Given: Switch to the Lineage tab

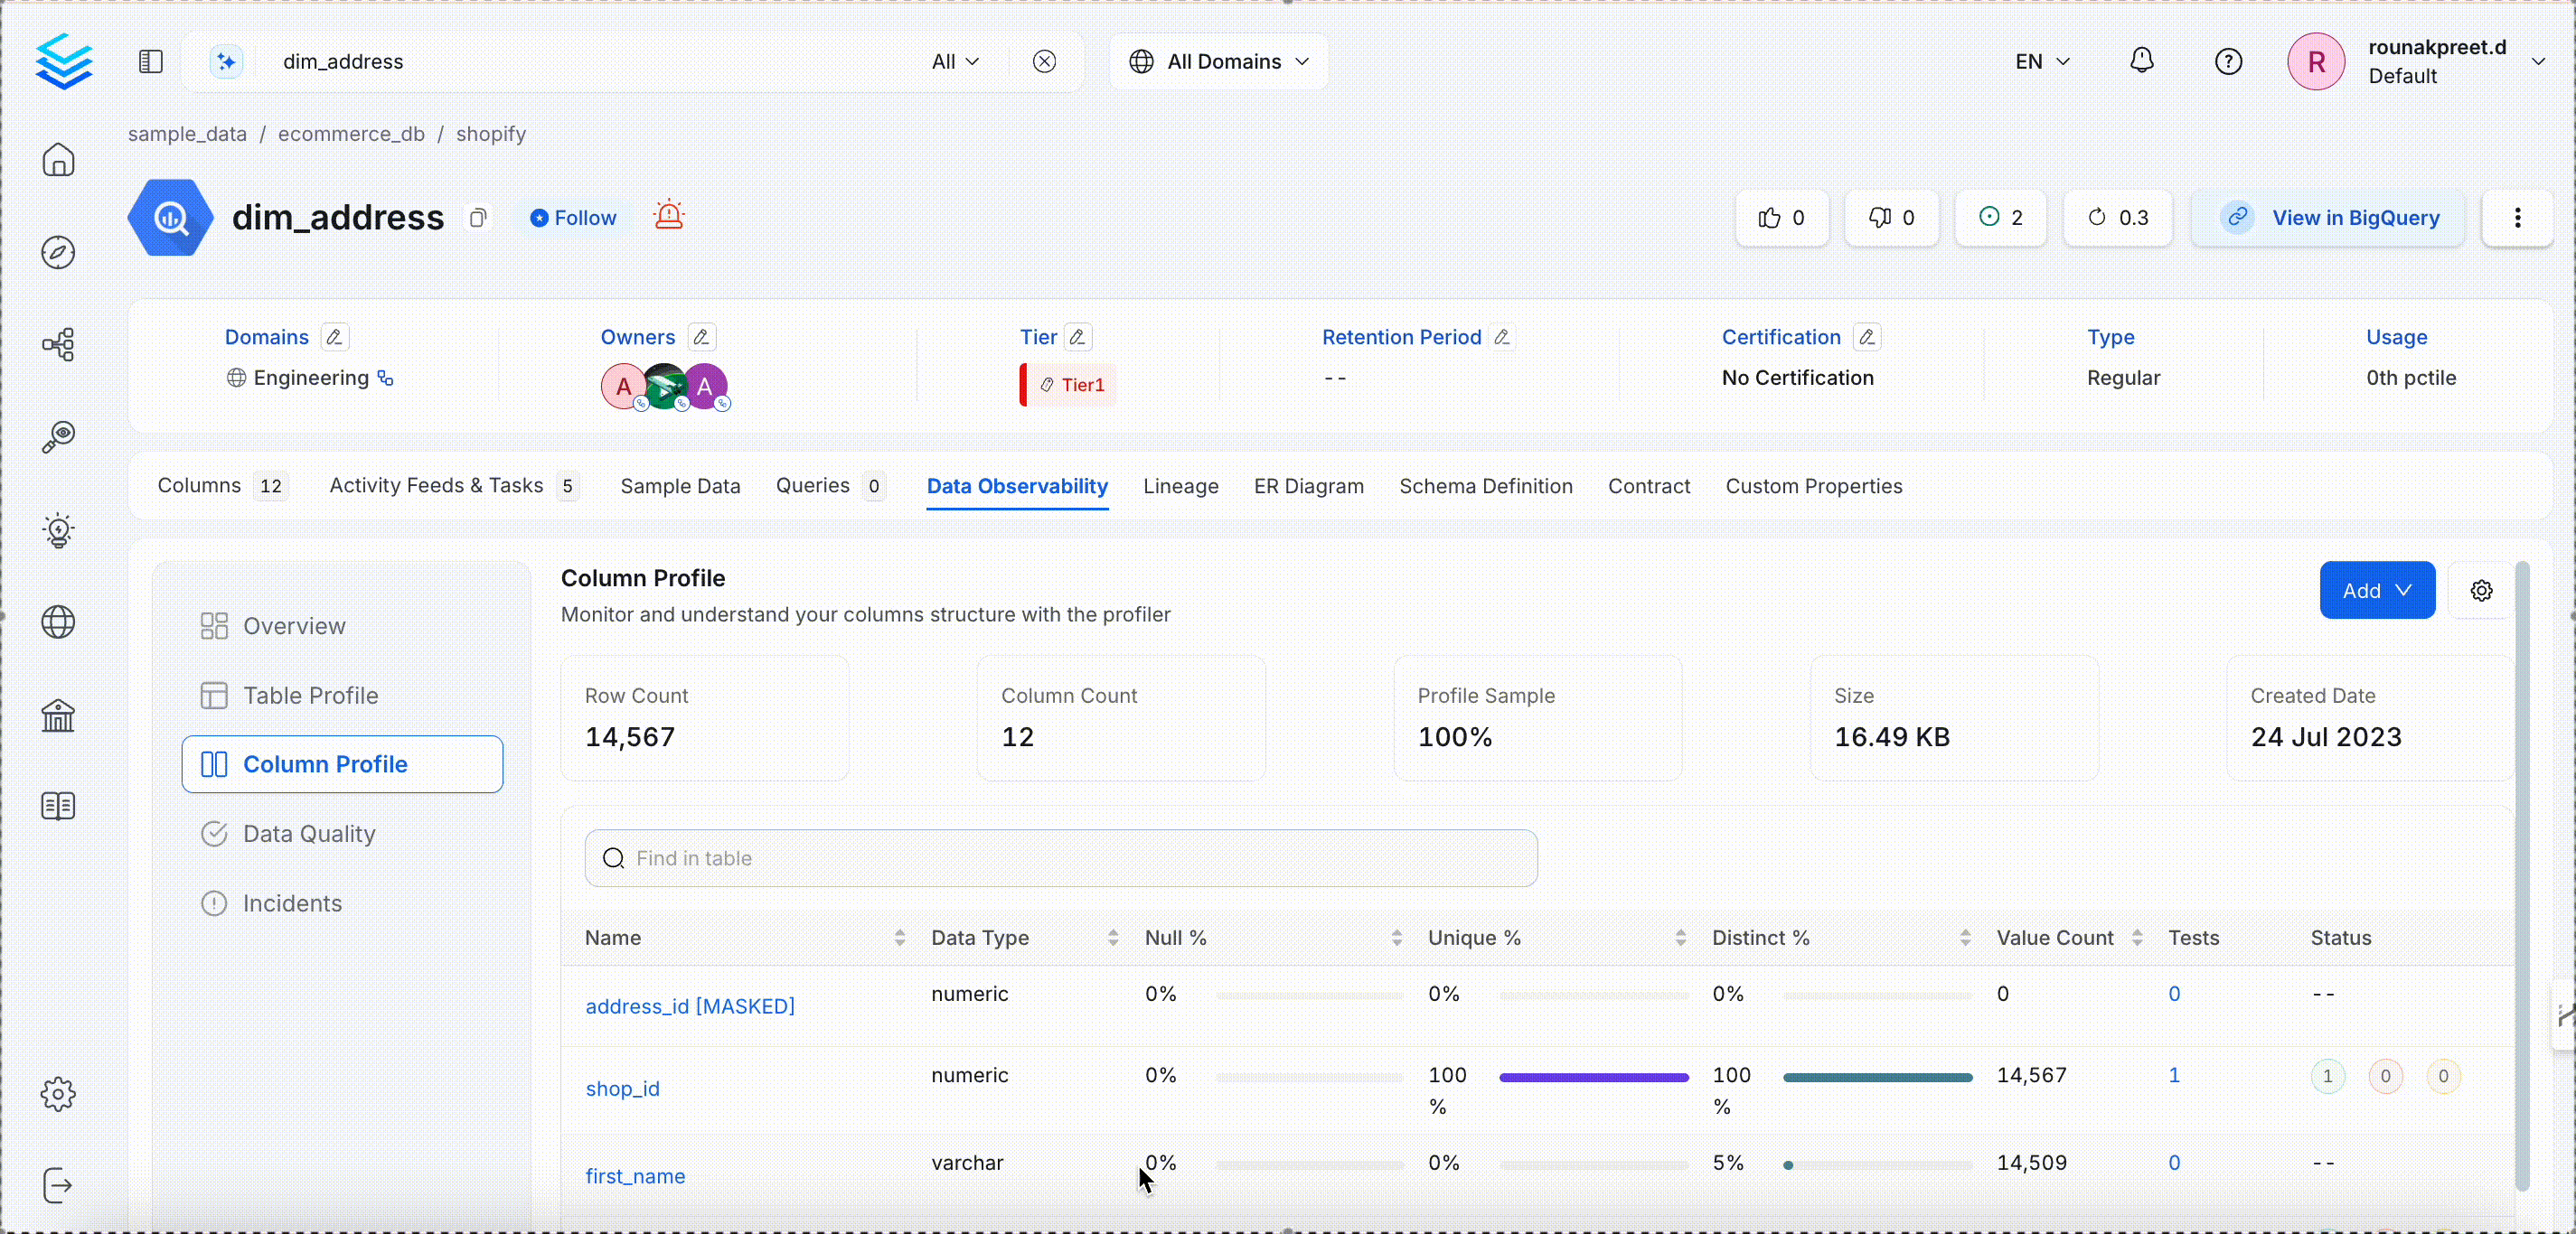Looking at the screenshot, I should (x=1180, y=487).
